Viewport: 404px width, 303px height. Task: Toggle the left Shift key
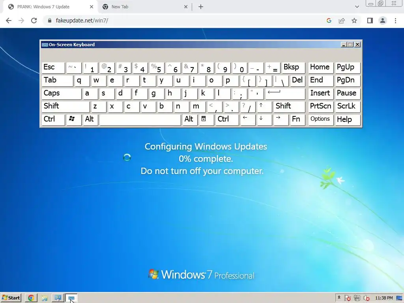pos(65,107)
